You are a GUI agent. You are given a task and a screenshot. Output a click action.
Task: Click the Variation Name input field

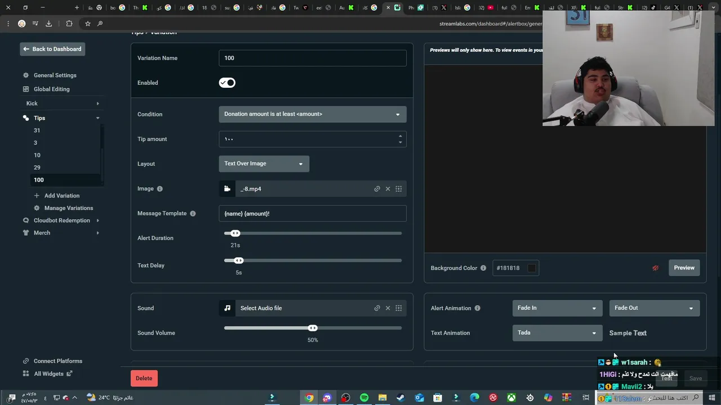click(x=313, y=58)
